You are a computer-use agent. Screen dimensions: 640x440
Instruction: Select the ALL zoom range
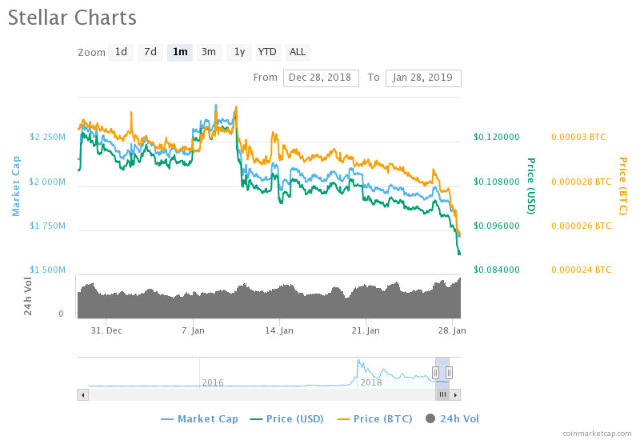(298, 52)
